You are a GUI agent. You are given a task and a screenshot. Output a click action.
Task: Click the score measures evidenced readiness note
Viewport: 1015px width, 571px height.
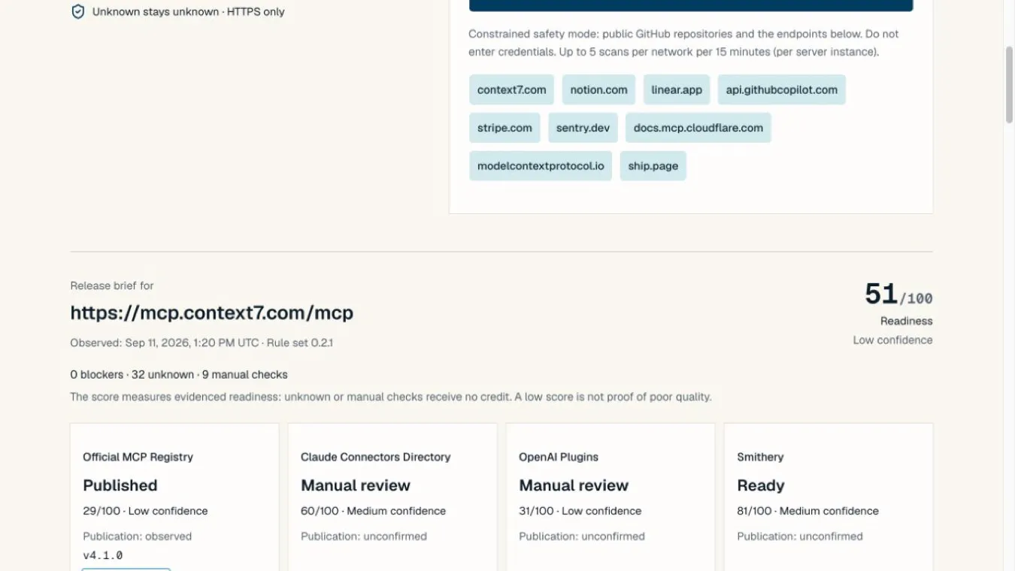(x=391, y=397)
